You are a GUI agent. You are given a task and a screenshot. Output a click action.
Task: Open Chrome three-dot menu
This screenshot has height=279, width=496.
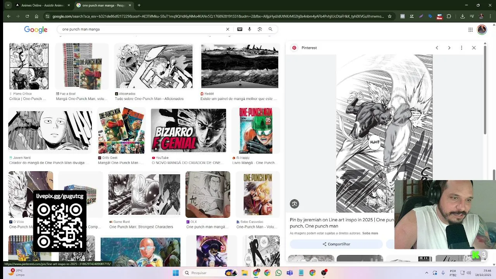coord(490,16)
